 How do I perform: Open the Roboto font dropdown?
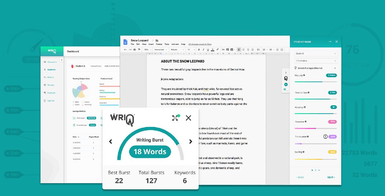pos(178,49)
